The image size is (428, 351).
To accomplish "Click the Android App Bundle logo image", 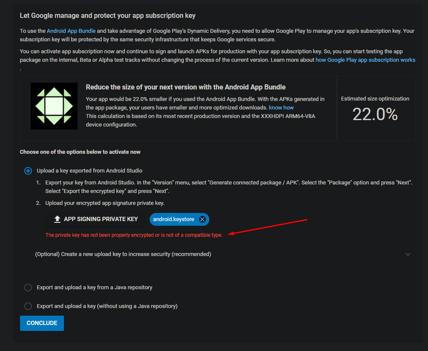I will pos(54,106).
